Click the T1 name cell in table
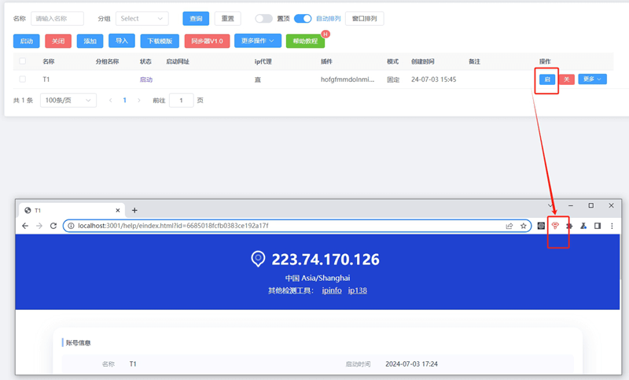The width and height of the screenshot is (629, 380). coord(46,79)
